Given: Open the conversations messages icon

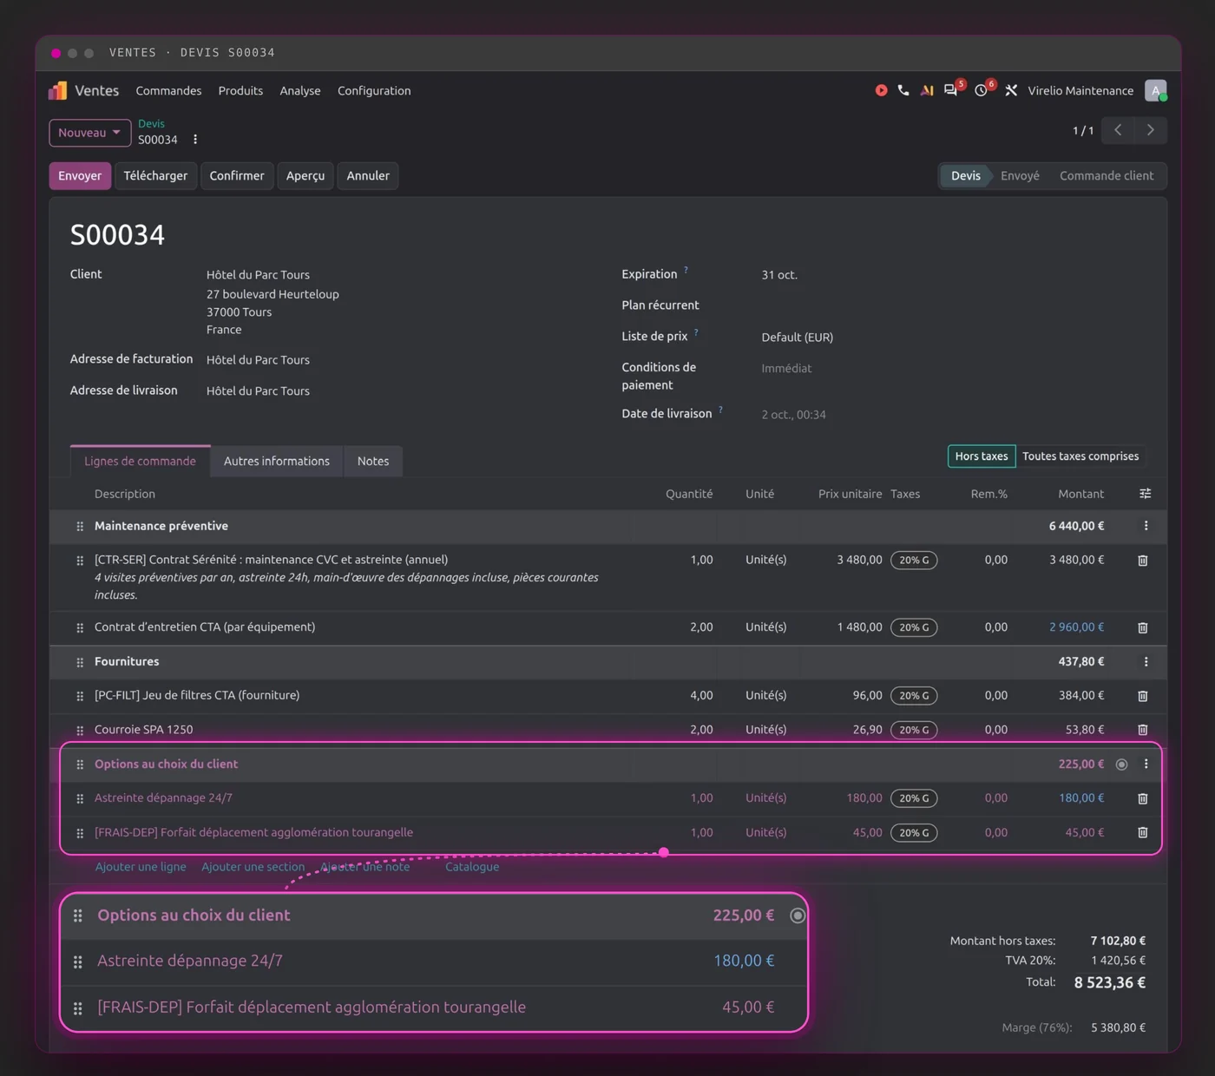Looking at the screenshot, I should click(951, 90).
